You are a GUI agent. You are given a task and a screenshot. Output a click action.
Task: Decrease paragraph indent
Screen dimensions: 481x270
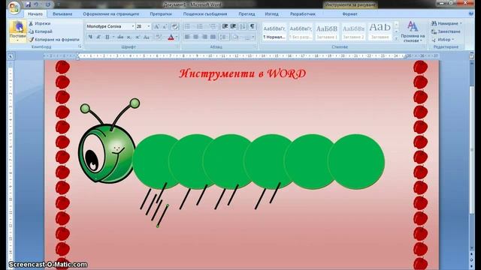click(225, 27)
